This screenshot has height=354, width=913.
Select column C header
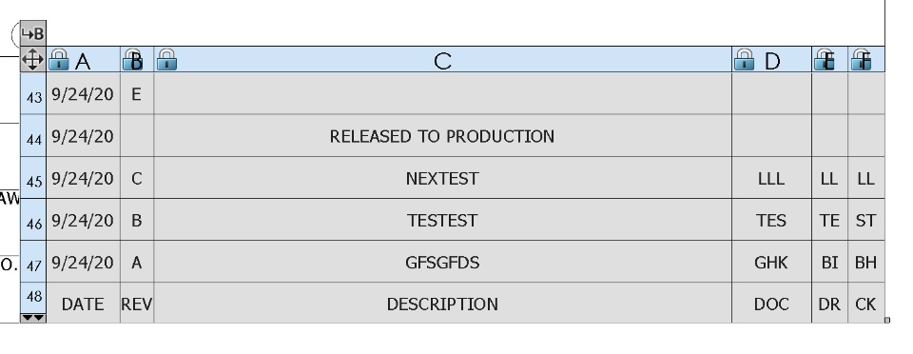pos(442,60)
